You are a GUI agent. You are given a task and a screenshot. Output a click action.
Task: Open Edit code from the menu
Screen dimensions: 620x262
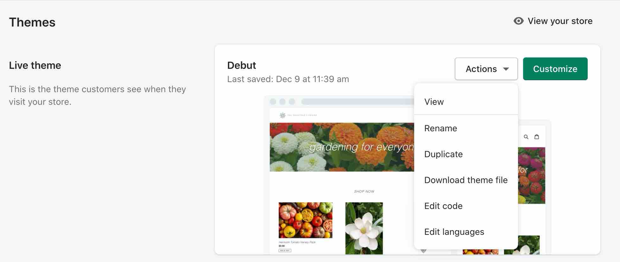tap(443, 206)
